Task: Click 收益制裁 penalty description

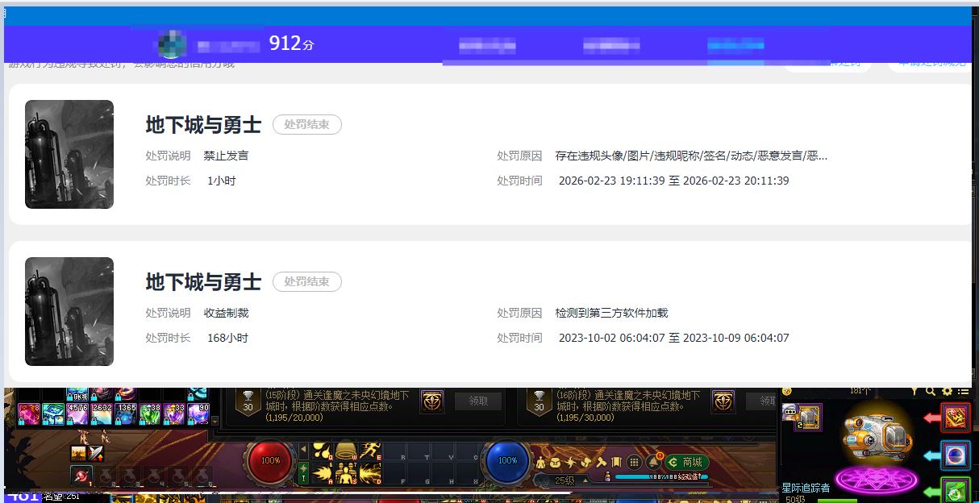Action: coord(226,313)
